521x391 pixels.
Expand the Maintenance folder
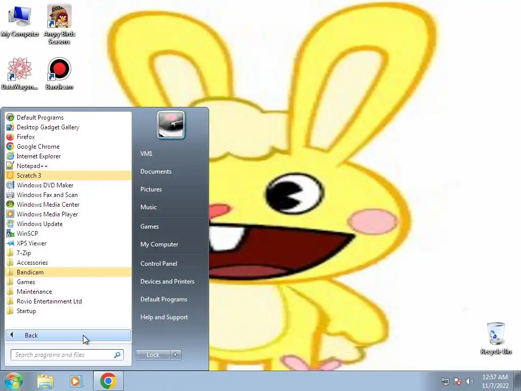pyautogui.click(x=68, y=291)
